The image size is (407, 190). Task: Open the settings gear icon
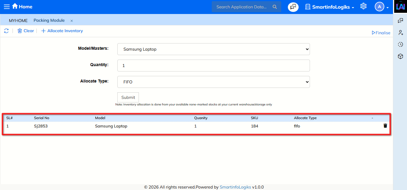363,6
